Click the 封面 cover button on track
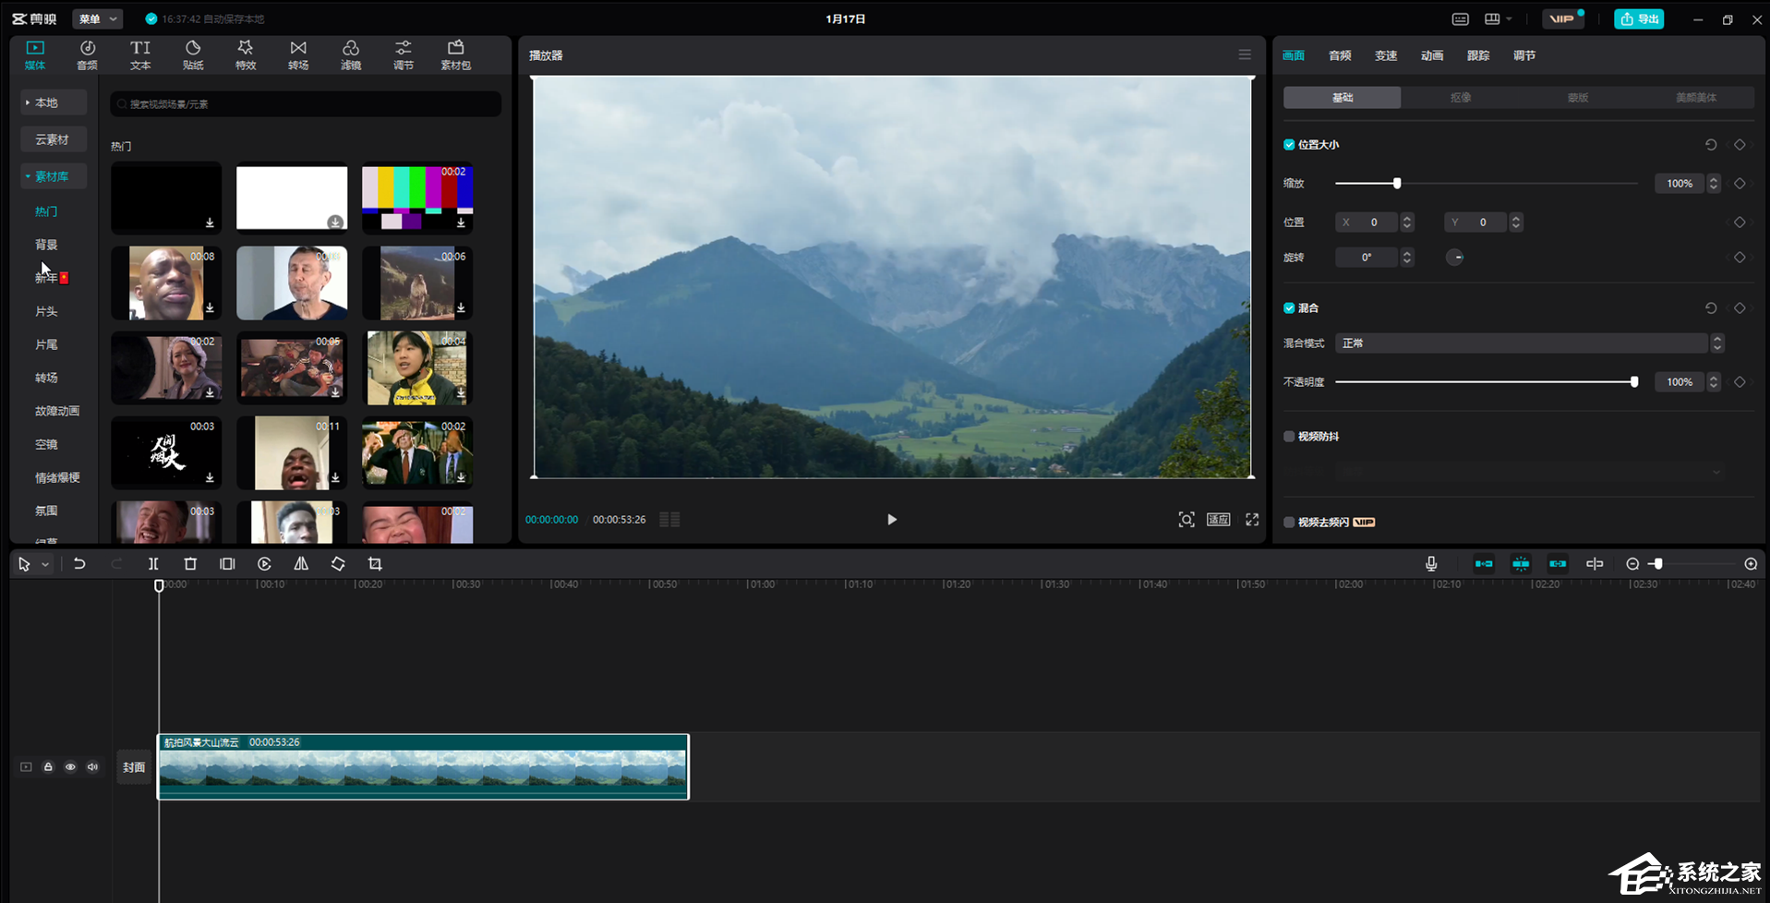This screenshot has height=903, width=1770. [134, 767]
